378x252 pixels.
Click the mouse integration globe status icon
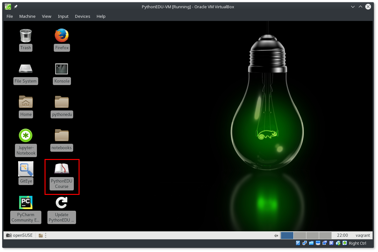(338, 243)
